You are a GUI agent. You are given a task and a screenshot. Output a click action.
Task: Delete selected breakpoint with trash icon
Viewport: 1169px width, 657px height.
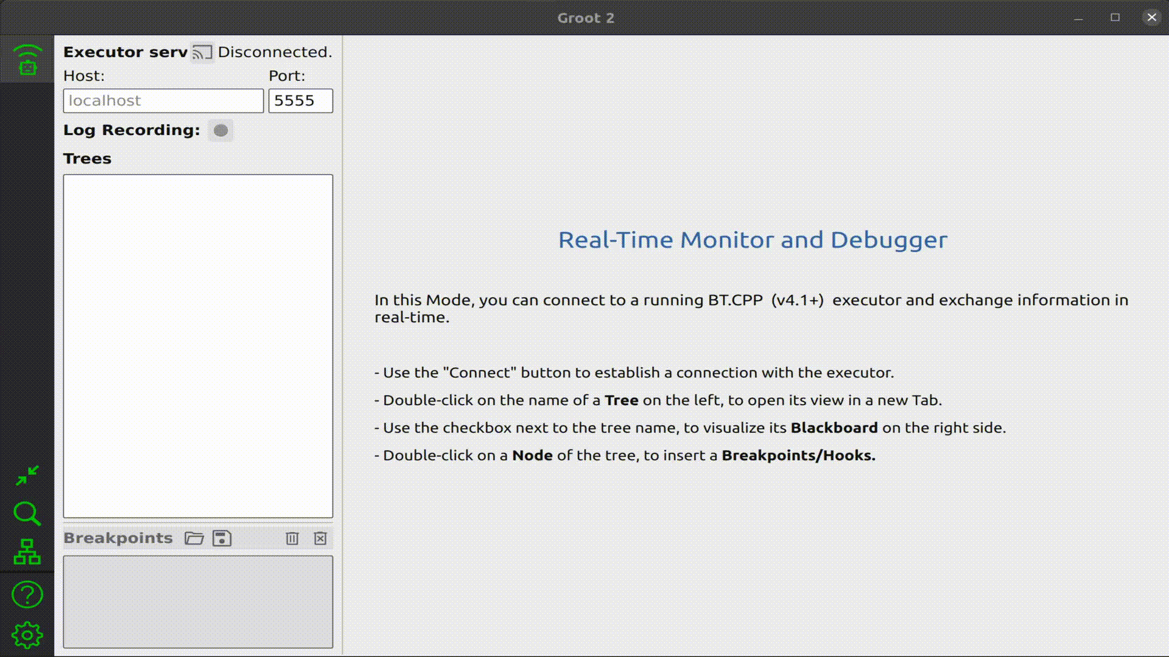292,538
